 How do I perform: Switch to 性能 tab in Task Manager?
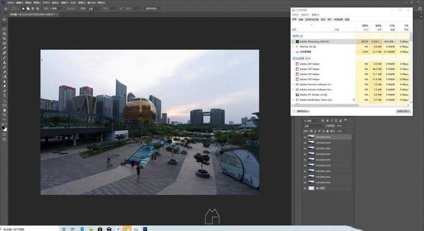[x=301, y=19]
